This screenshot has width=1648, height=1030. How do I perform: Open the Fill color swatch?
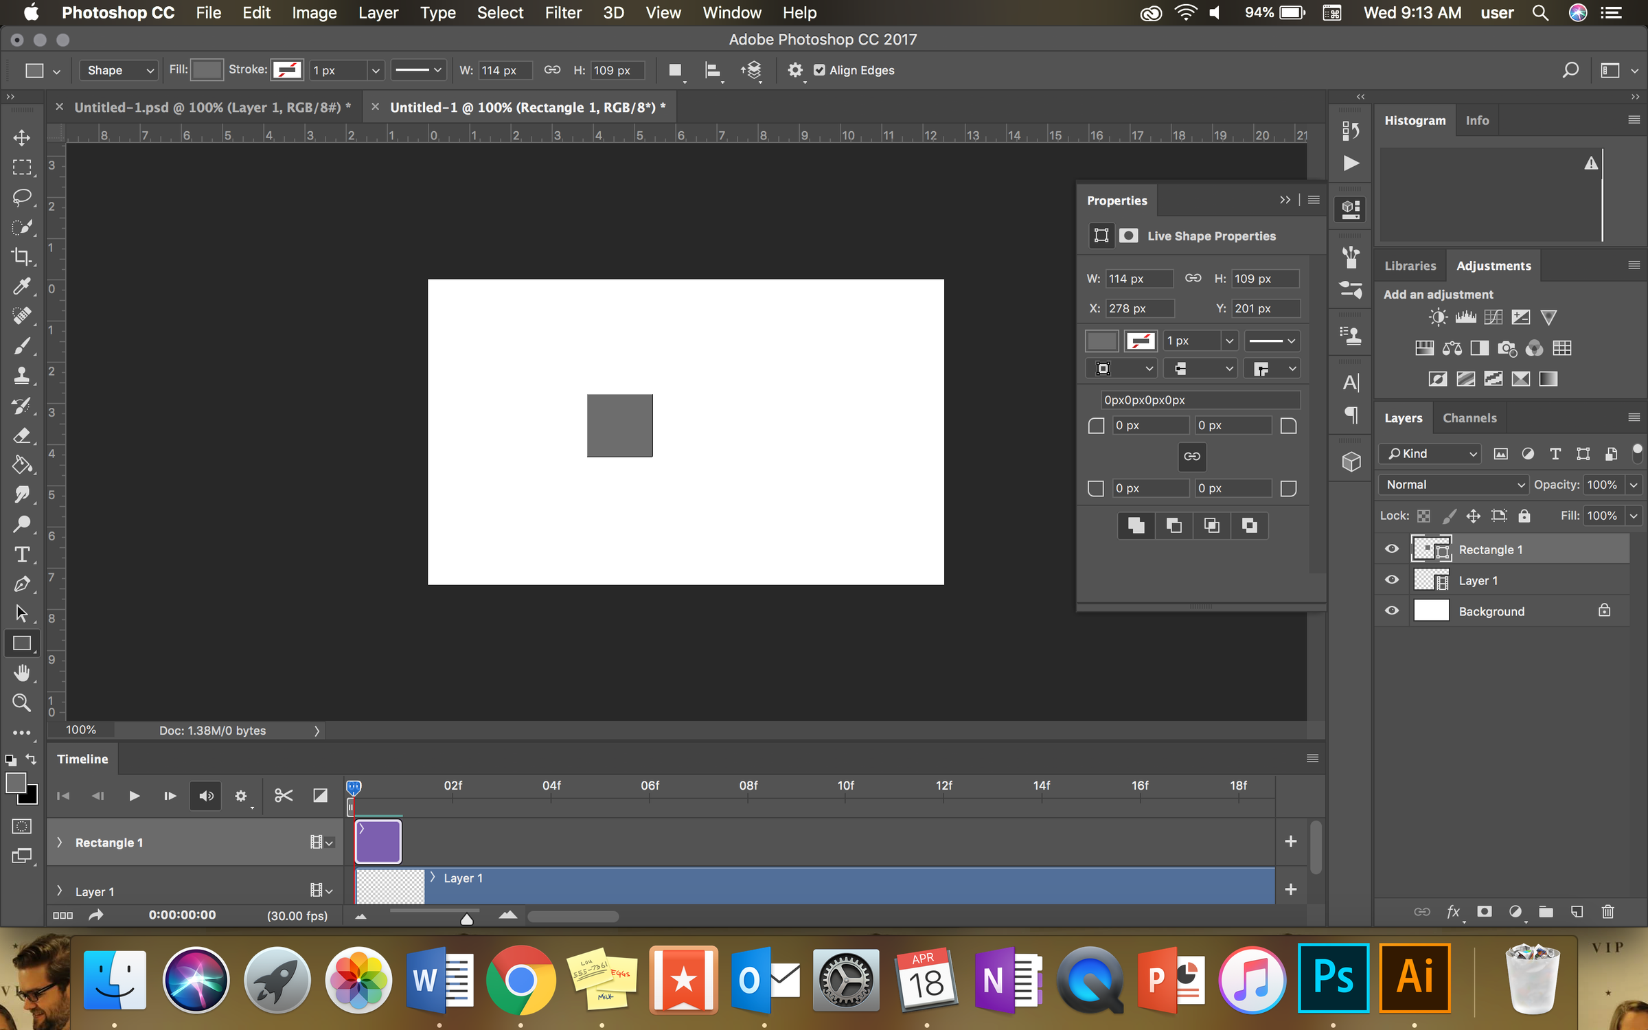[x=206, y=69]
